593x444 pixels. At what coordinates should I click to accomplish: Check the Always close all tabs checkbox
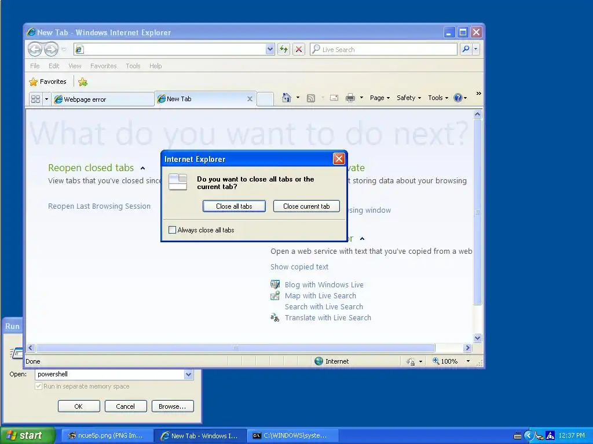(x=172, y=230)
